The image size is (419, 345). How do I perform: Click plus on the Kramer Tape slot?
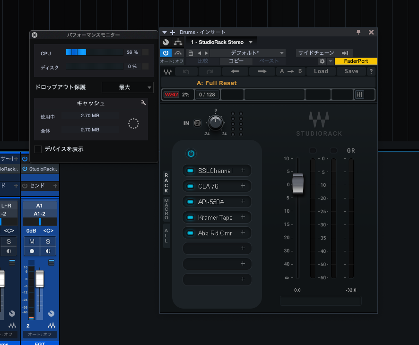click(243, 217)
